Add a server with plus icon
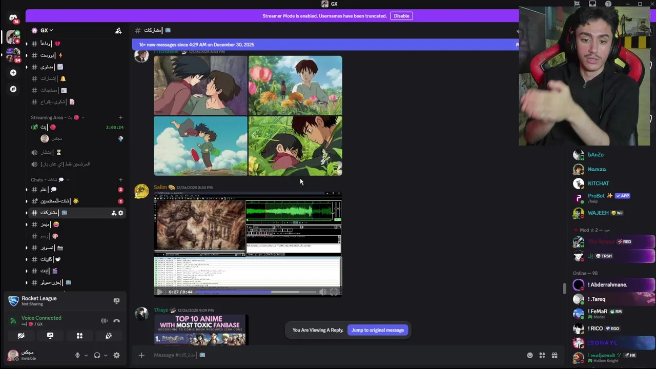The height and width of the screenshot is (369, 656). tap(13, 73)
